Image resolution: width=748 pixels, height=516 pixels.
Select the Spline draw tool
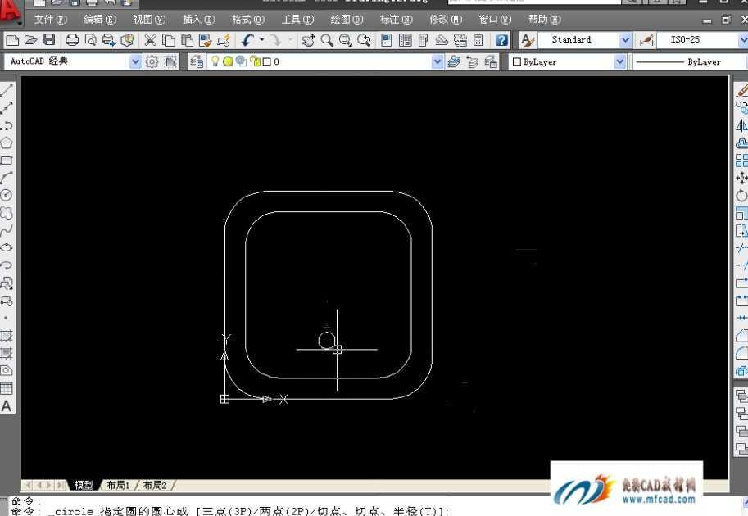[7, 230]
